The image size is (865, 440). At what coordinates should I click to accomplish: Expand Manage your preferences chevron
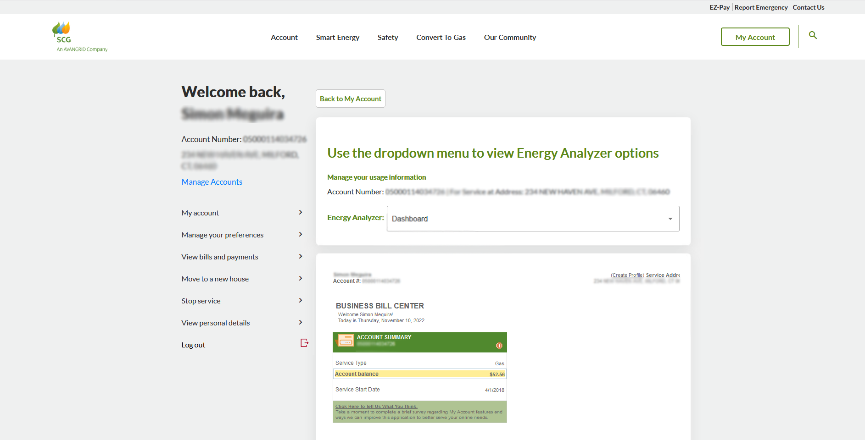tap(301, 234)
